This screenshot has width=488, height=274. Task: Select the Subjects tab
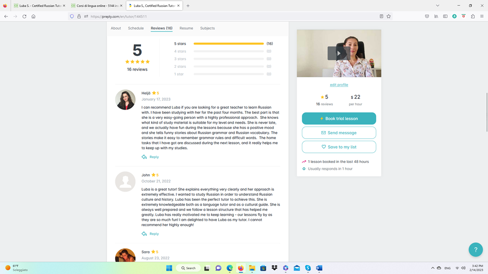tap(207, 28)
